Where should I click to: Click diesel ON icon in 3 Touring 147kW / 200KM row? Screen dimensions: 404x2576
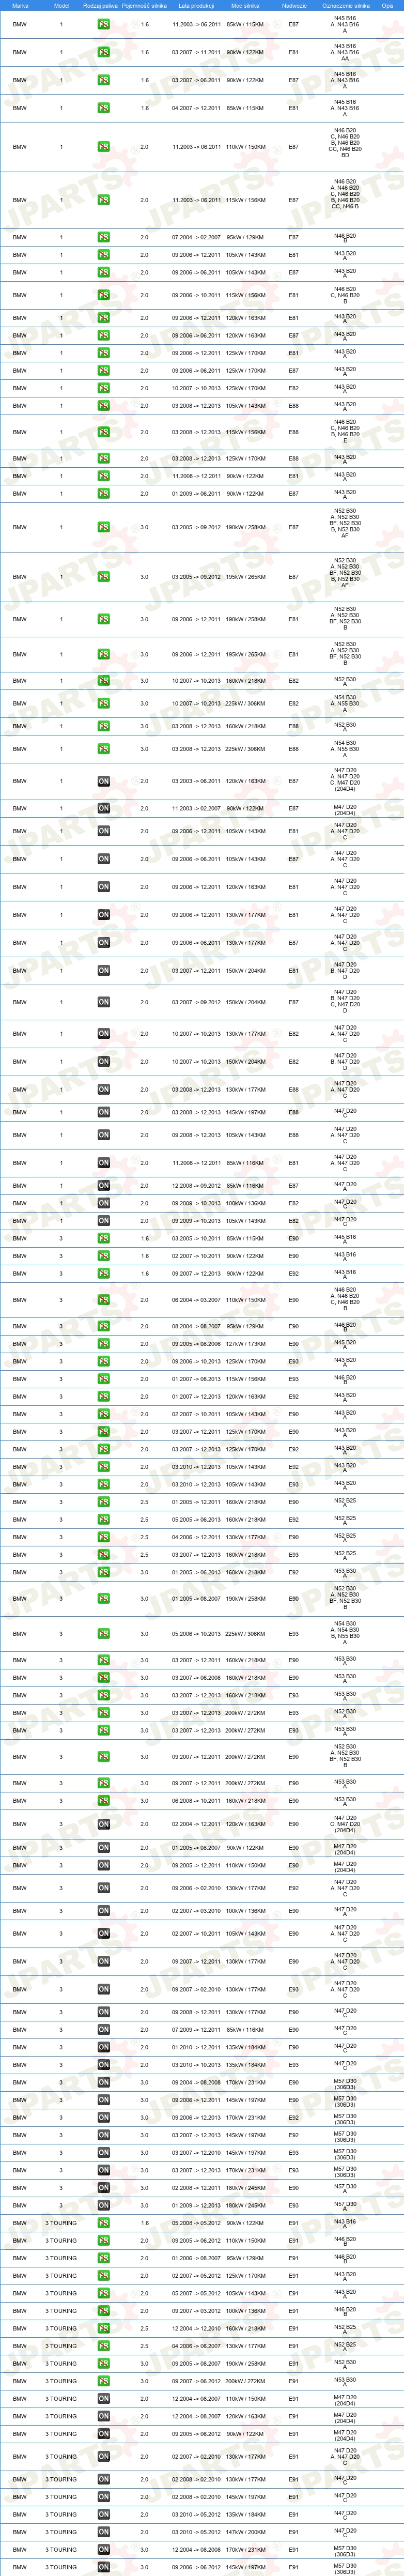103,2532
